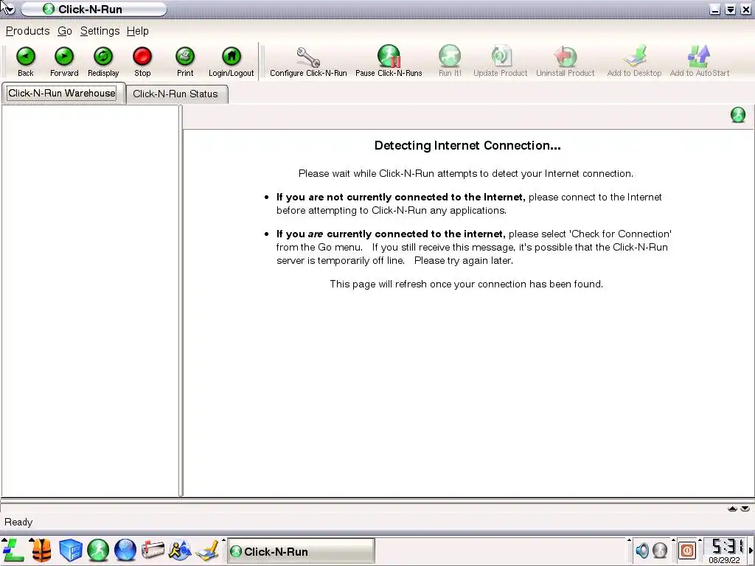755x566 pixels.
Task: Click the Add to Desktop icon
Action: [x=634, y=62]
